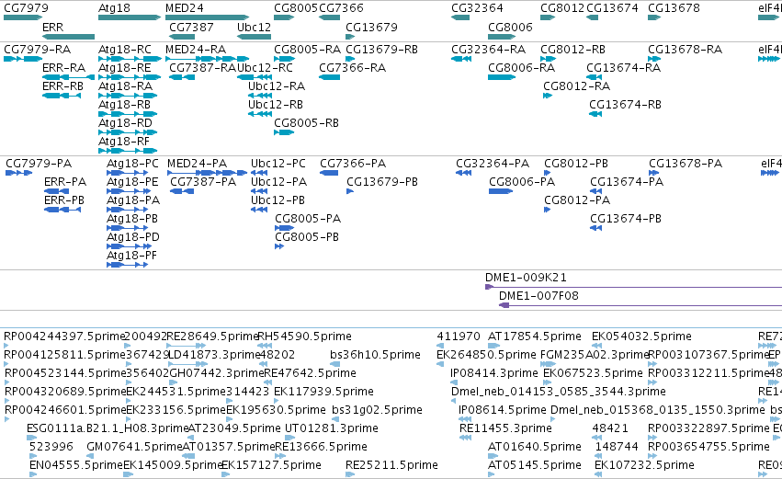Viewport: 782px width, 479px height.
Task: Open the CG13679 gene label
Action: 371,27
